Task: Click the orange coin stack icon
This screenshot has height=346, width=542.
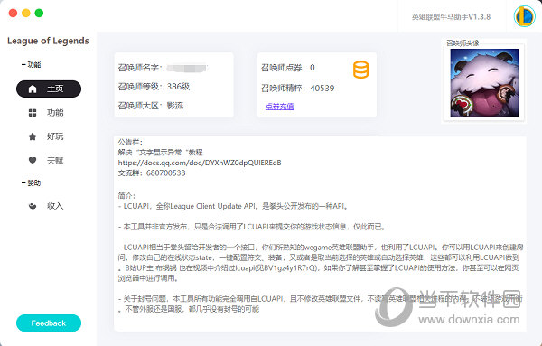Action: point(360,70)
